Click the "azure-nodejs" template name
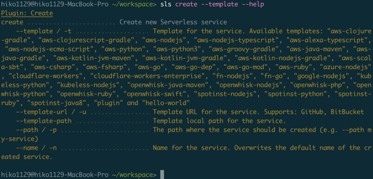Image resolution: width=373 pixels, height=179 pixels. coord(345,67)
